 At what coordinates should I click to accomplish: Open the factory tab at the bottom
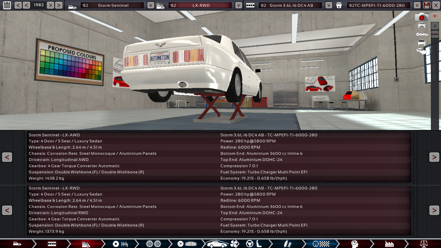pyautogui.click(x=389, y=244)
